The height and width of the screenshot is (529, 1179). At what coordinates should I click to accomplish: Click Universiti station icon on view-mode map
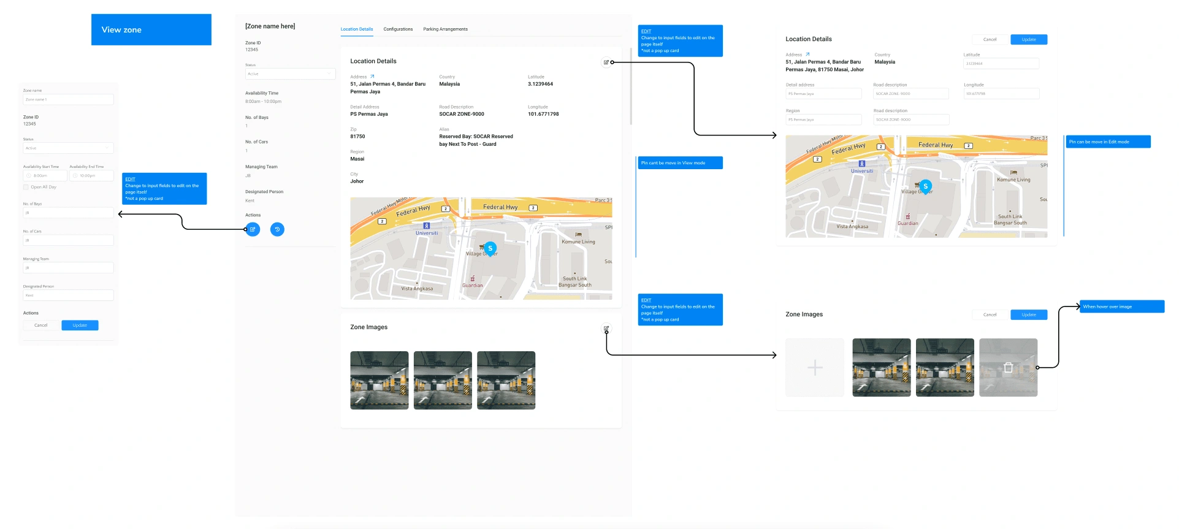tap(427, 226)
